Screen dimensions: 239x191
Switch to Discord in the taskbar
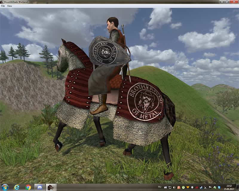coord(39,187)
